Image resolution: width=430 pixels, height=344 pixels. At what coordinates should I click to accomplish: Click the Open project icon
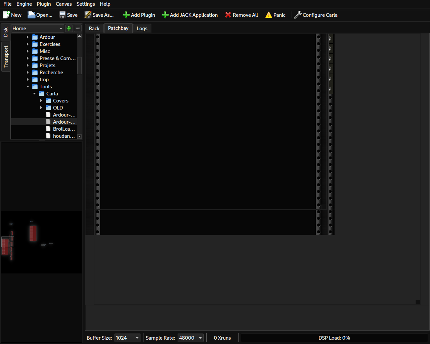tap(32, 15)
